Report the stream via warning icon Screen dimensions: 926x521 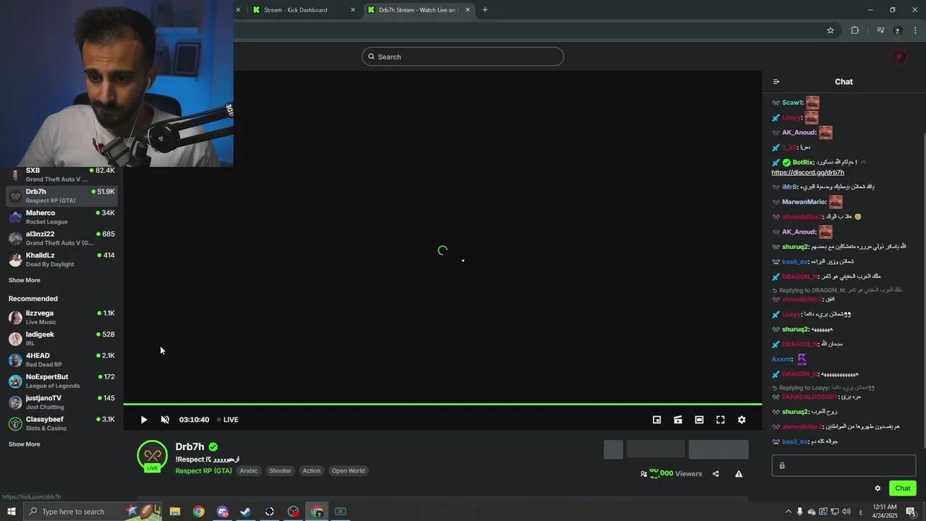(739, 474)
